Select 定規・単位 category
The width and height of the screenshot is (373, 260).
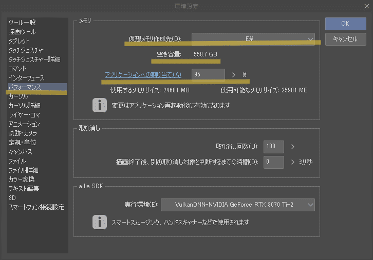tap(22, 143)
